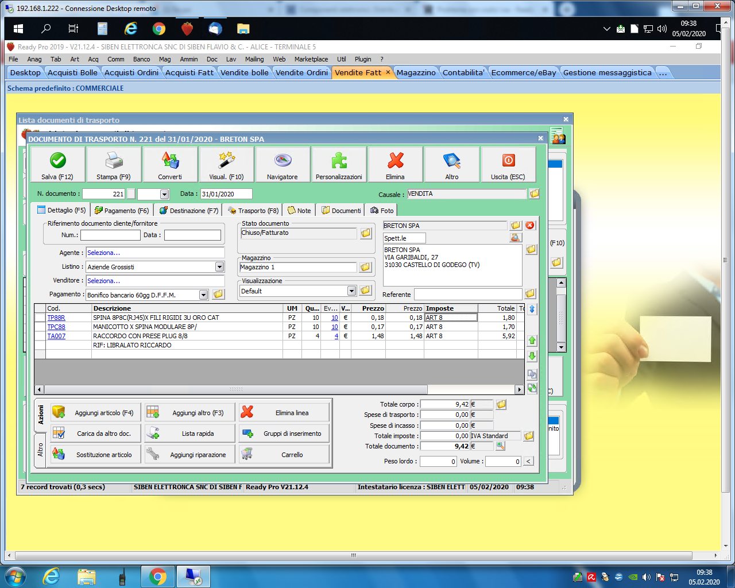Click green down arrow to move row

(x=532, y=356)
